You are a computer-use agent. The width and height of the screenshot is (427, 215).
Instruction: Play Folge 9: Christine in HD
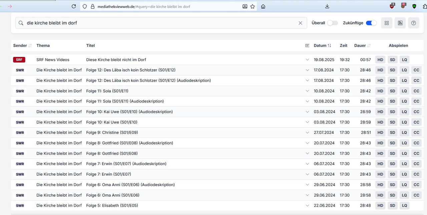tap(380, 132)
